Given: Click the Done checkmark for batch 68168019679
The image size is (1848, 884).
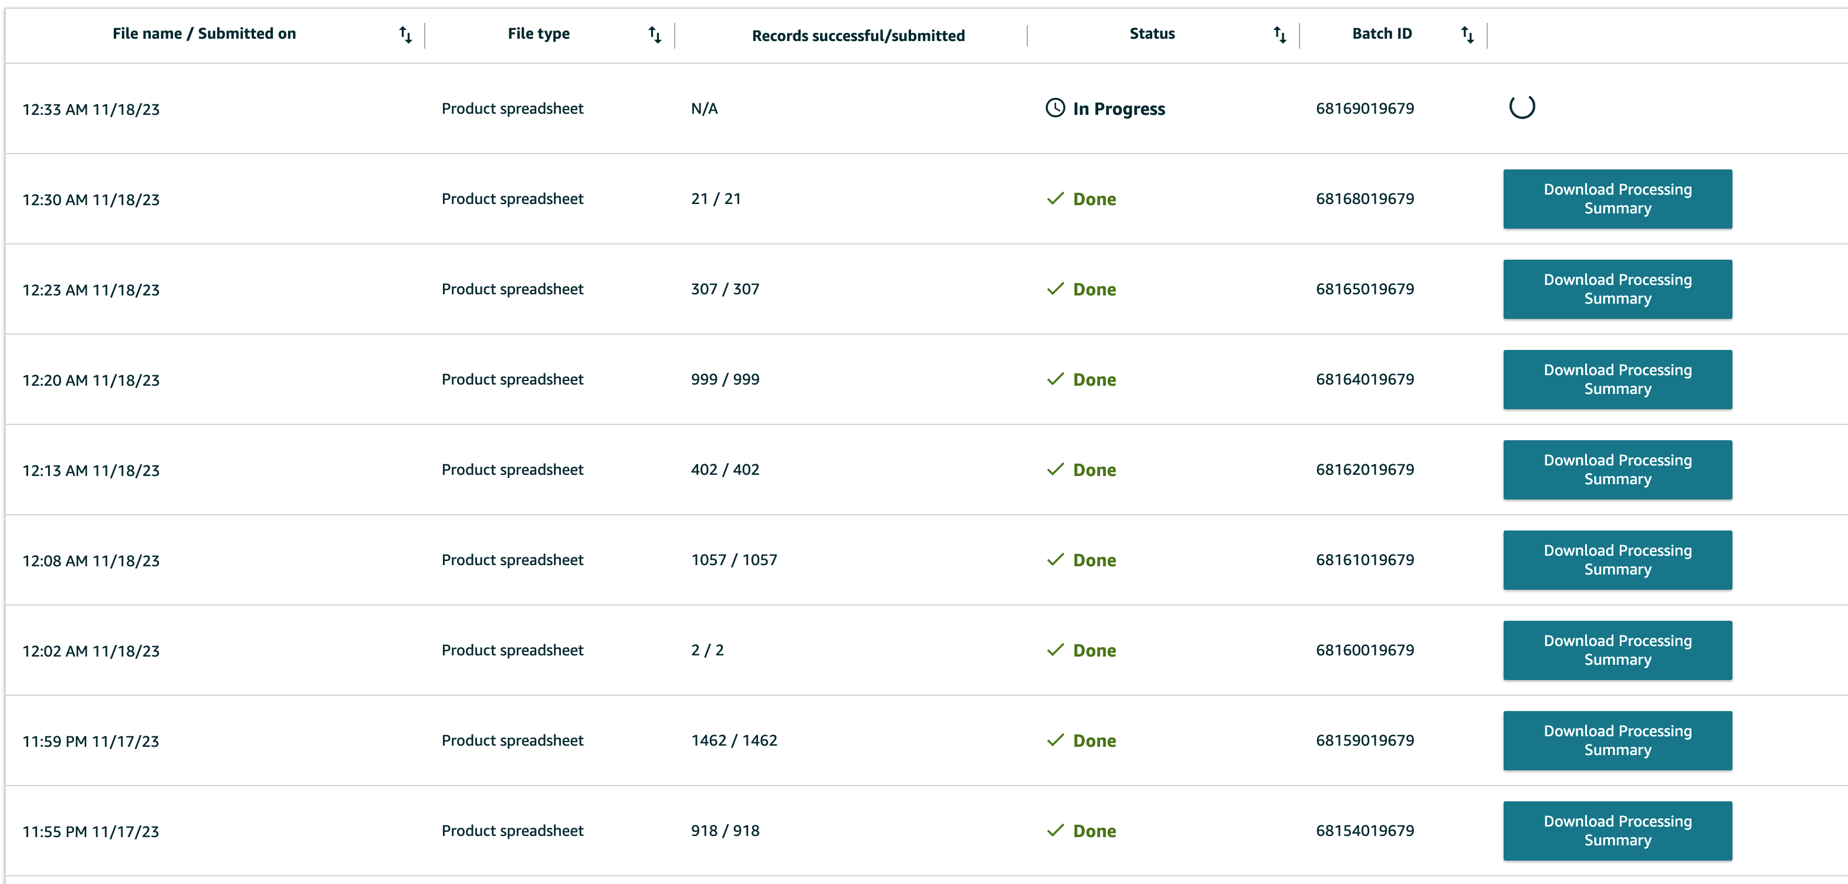Looking at the screenshot, I should pyautogui.click(x=1055, y=199).
